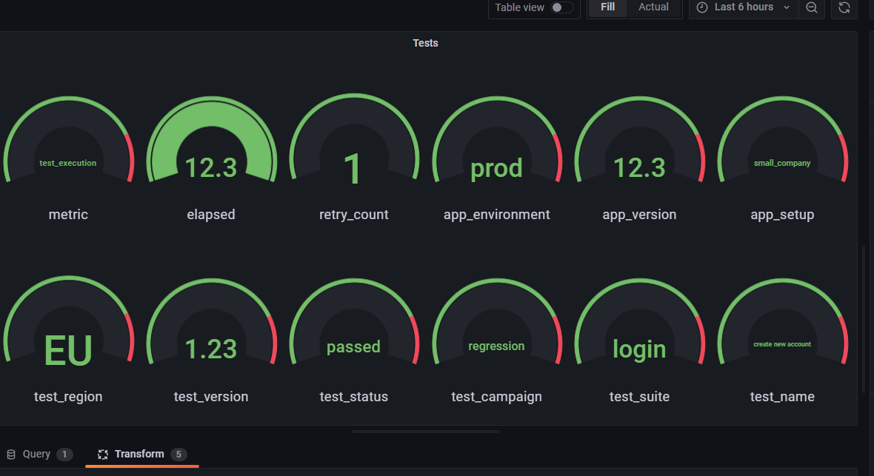Click the database icon beside Query
Image resolution: width=874 pixels, height=476 pixels.
11,455
